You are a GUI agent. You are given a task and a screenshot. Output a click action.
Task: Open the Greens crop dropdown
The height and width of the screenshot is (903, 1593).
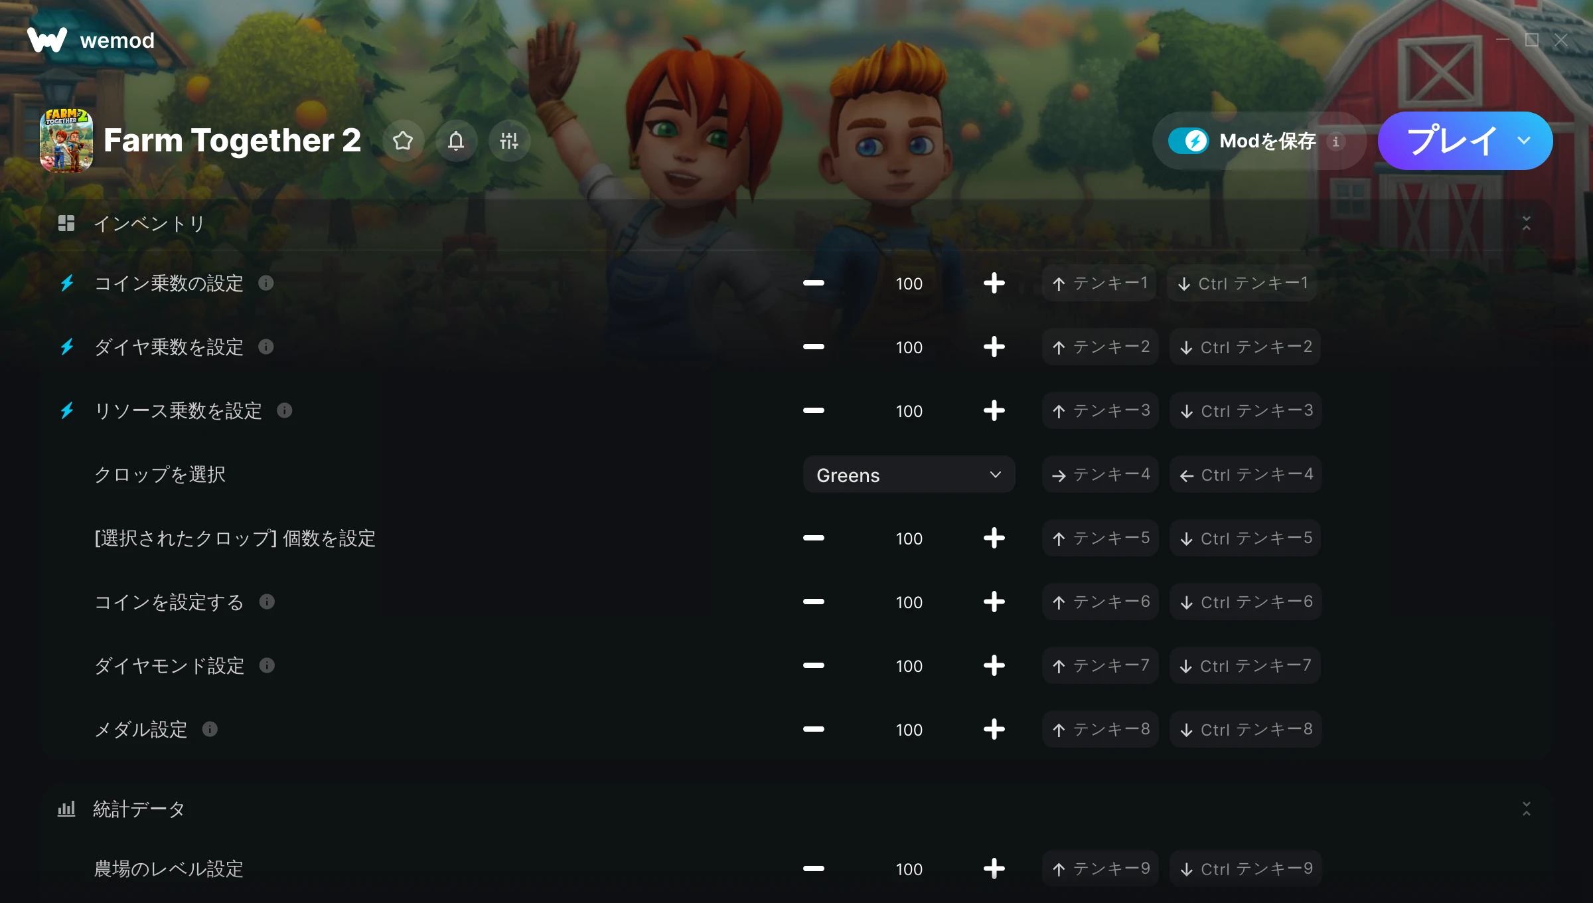909,475
